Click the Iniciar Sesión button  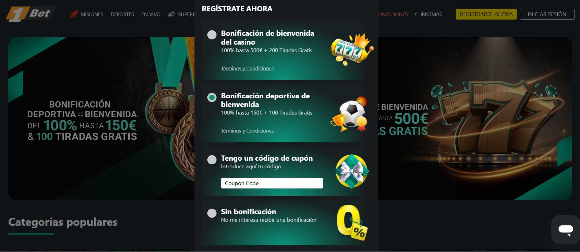coord(547,14)
